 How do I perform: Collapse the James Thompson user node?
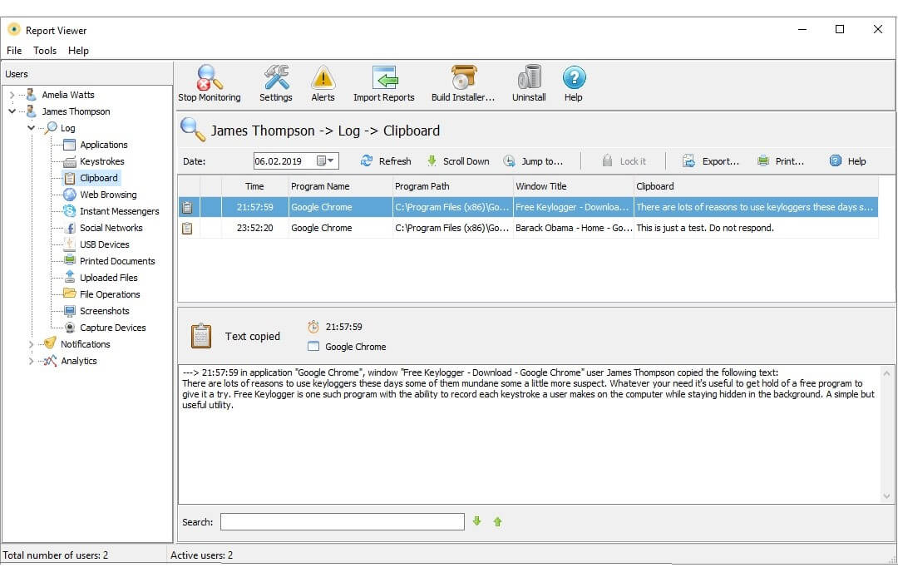[x=12, y=111]
